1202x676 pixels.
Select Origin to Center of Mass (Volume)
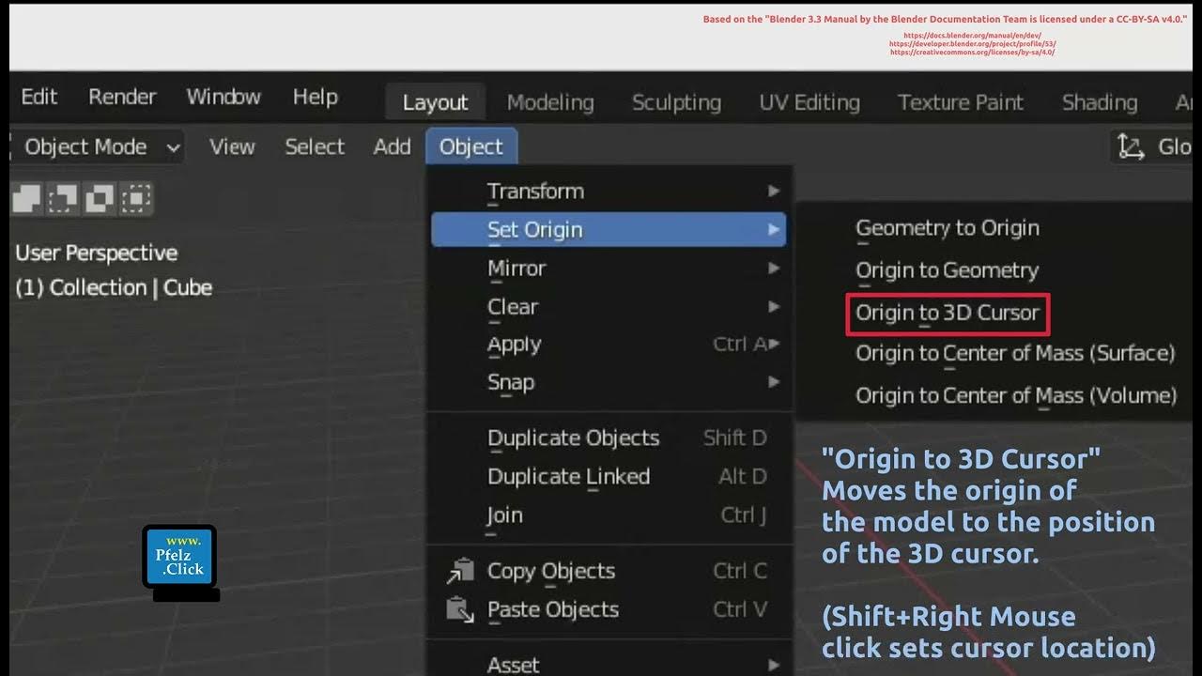pos(1016,395)
